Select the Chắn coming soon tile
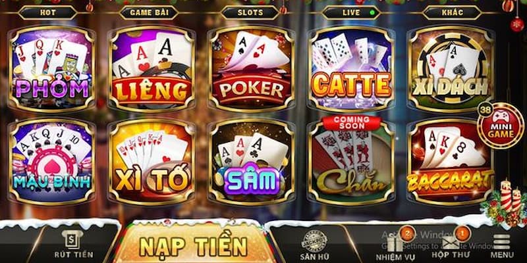Viewport: 527px width, 263px height. [351, 161]
